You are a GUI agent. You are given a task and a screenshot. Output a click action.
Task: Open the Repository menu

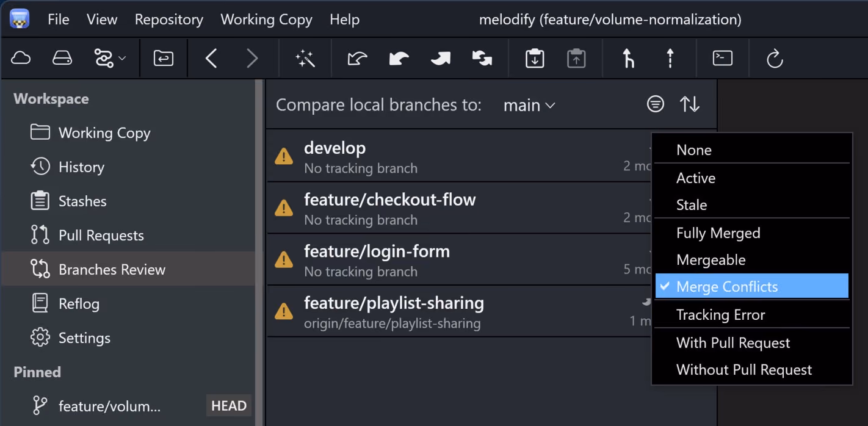pyautogui.click(x=169, y=20)
